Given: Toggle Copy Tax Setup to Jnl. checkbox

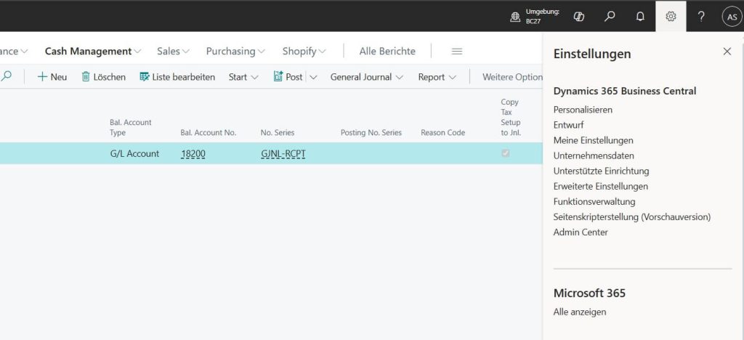Looking at the screenshot, I should click(506, 153).
